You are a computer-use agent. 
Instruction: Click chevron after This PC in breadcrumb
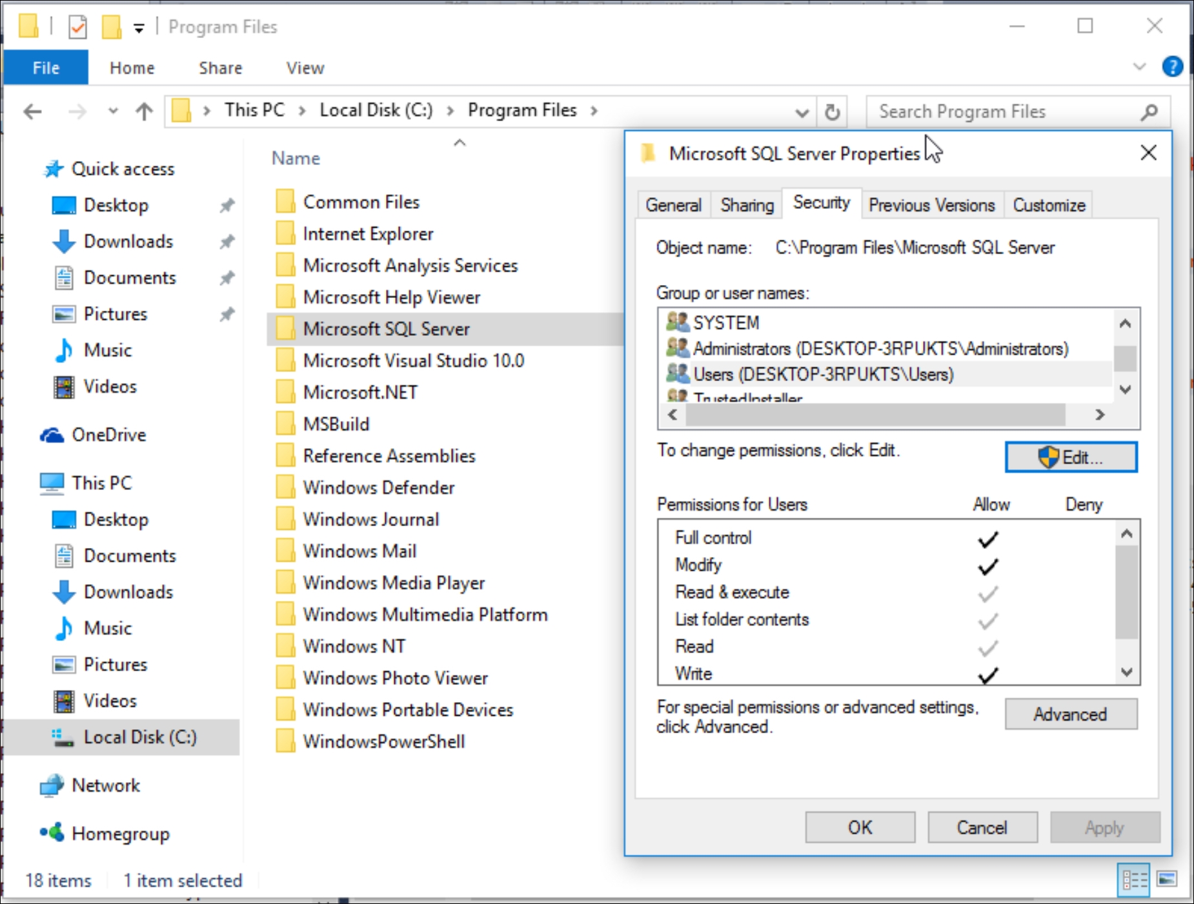point(301,111)
